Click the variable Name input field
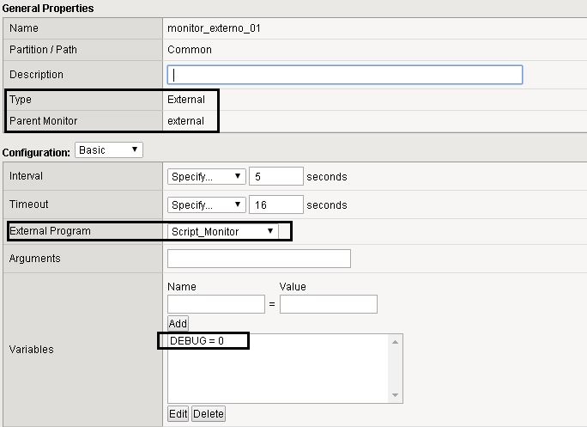Viewport: 587px width, 427px height. [x=216, y=304]
